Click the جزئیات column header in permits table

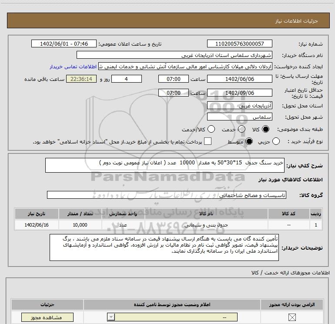point(47,304)
